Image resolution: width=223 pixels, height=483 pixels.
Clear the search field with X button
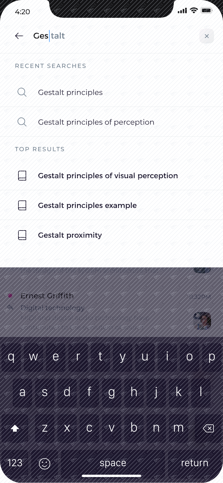point(207,36)
